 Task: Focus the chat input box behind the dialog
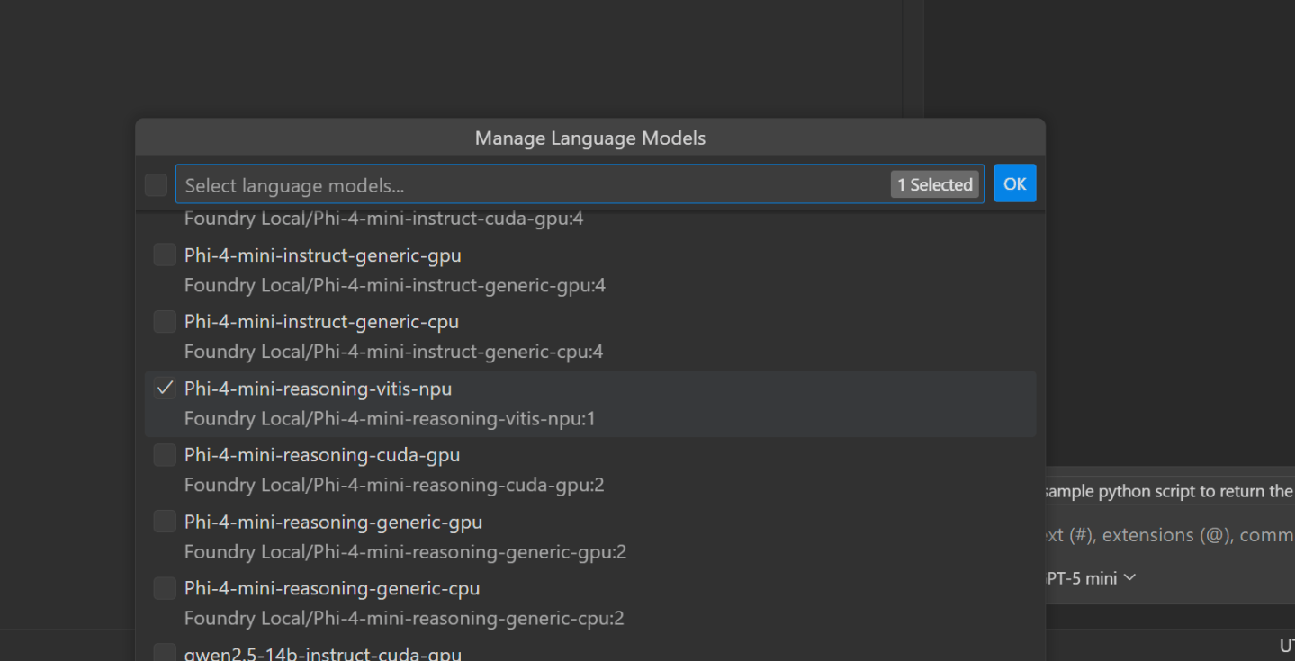click(x=1170, y=535)
